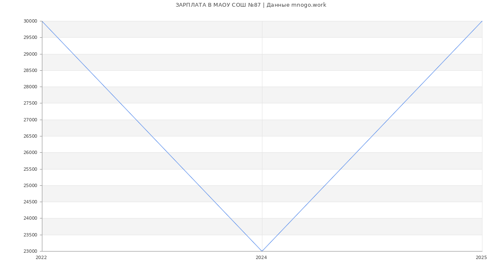Click the 28000 y-axis label
Viewport: 503px width, 272px height.
pos(30,87)
